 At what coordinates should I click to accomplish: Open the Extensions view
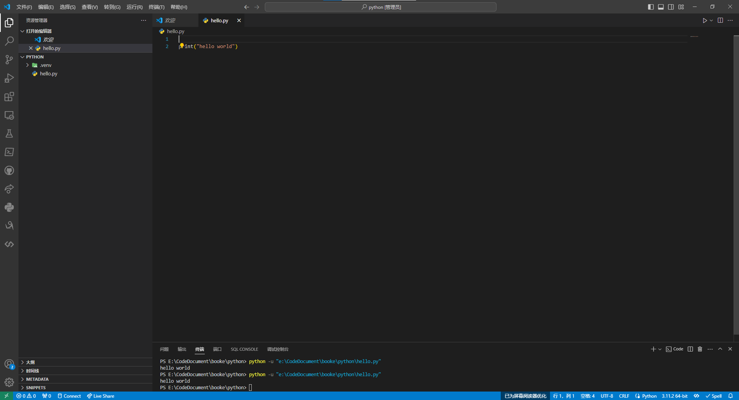(x=9, y=97)
